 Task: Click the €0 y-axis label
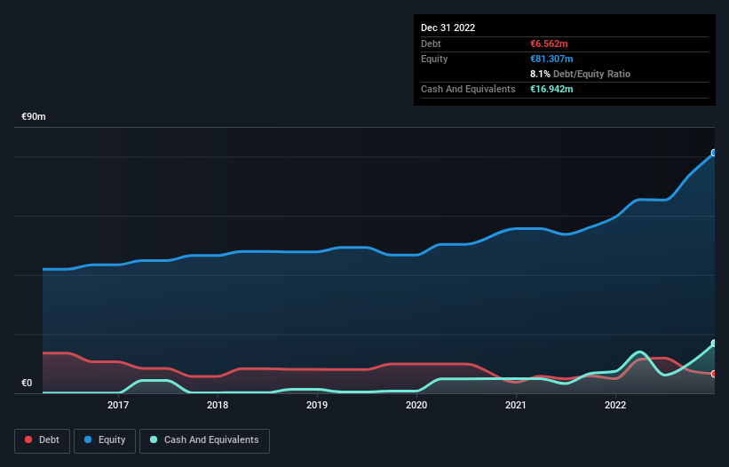27,383
